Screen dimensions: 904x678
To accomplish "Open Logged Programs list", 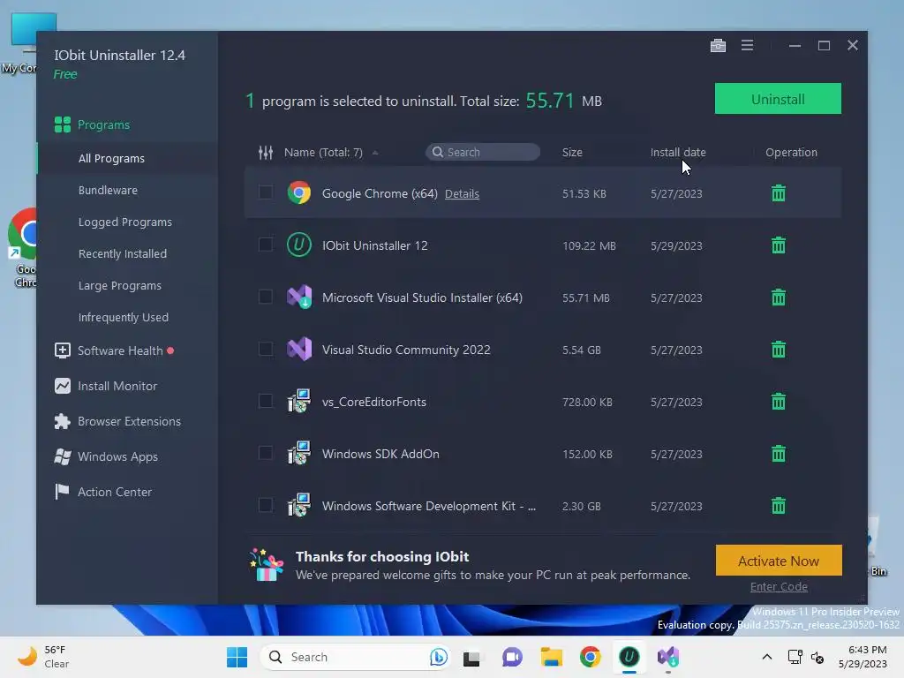I will tap(125, 222).
